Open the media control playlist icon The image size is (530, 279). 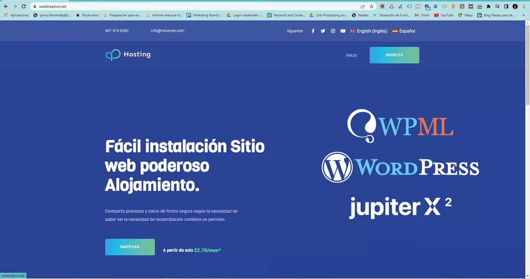(497, 7)
